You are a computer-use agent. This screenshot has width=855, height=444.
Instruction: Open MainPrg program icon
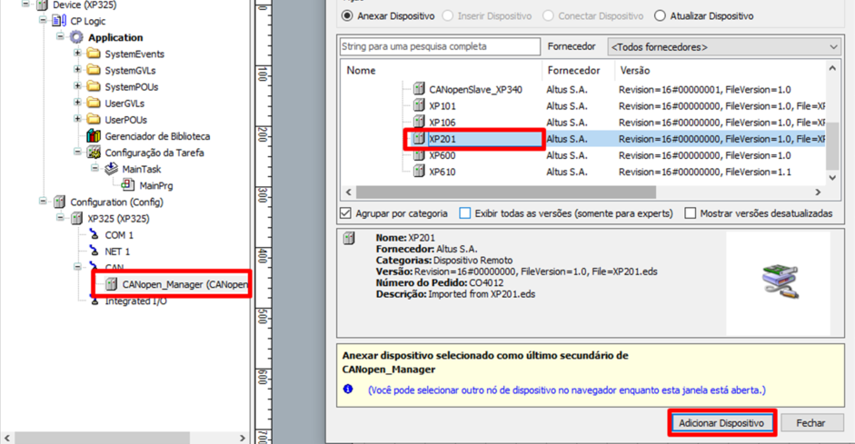(128, 185)
